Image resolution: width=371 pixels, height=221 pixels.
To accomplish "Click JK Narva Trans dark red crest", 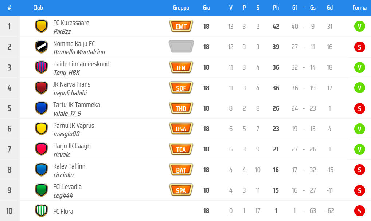I will tap(41, 88).
